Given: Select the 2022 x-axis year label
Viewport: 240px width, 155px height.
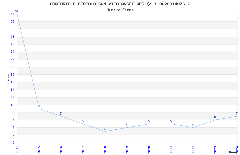Looking at the screenshot, I should [x=193, y=150].
